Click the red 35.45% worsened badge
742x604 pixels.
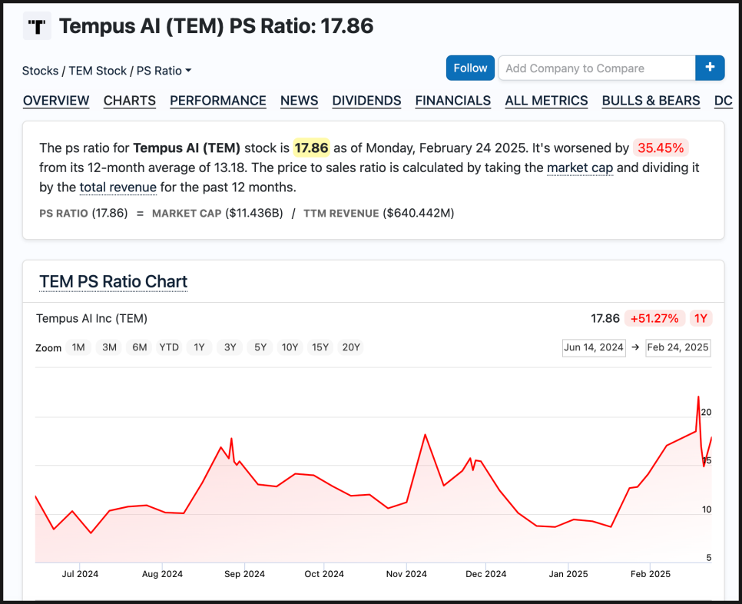[661, 148]
